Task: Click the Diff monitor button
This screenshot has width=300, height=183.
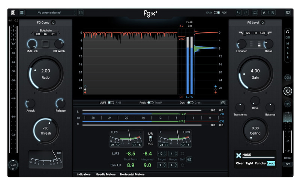Action: 288,37
